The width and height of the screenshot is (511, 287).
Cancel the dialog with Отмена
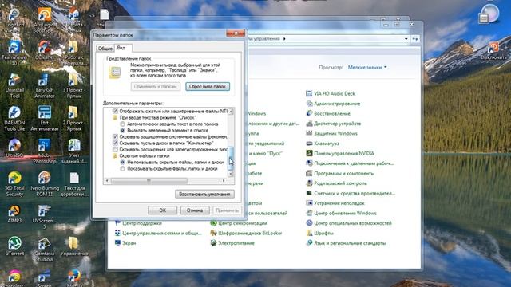[x=195, y=210]
